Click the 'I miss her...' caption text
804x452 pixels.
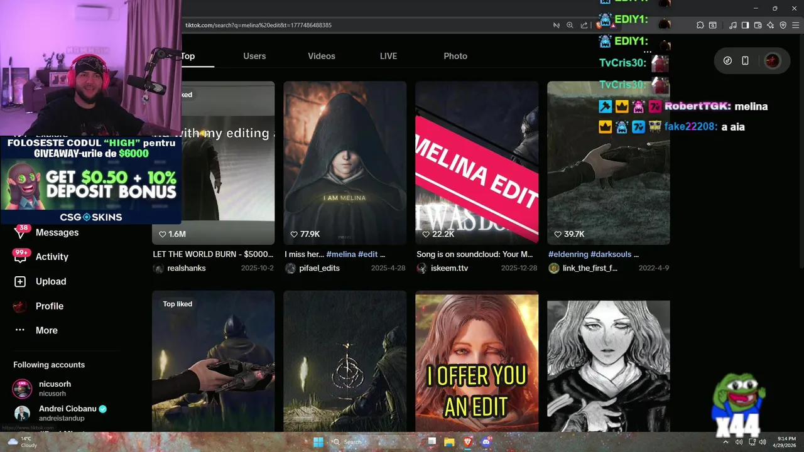pos(304,254)
